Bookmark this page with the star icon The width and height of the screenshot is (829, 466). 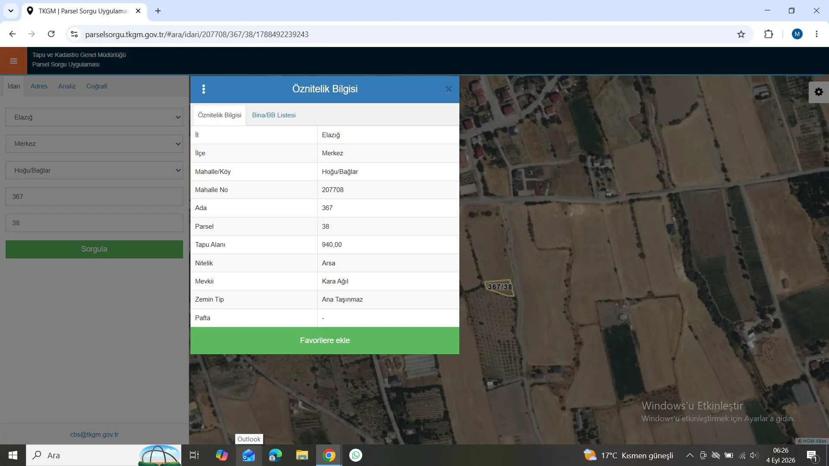(x=741, y=34)
